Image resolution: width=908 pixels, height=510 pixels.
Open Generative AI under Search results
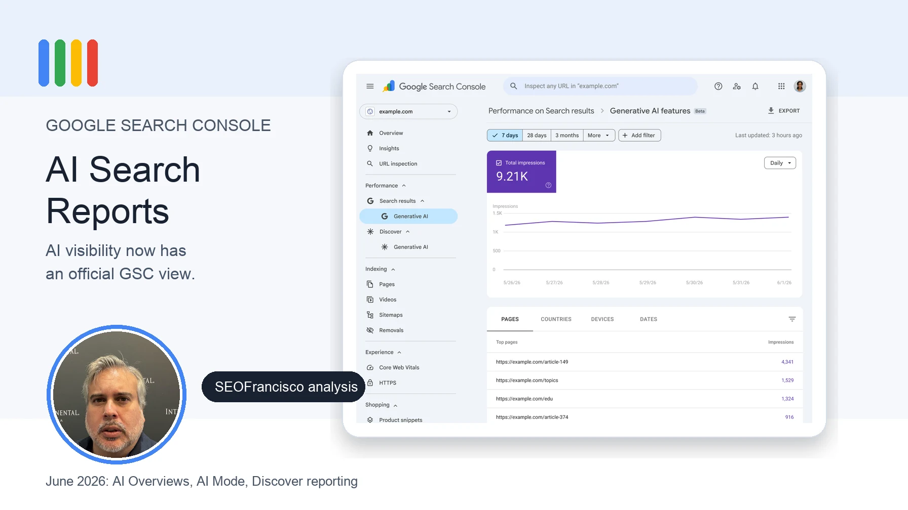(x=408, y=217)
